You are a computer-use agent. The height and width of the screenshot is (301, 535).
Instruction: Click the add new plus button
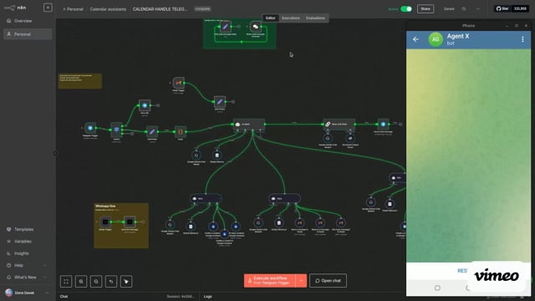(x=48, y=8)
